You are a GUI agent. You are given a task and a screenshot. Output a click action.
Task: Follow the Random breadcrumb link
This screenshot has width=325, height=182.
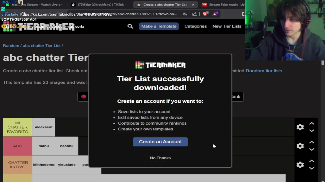pos(11,45)
